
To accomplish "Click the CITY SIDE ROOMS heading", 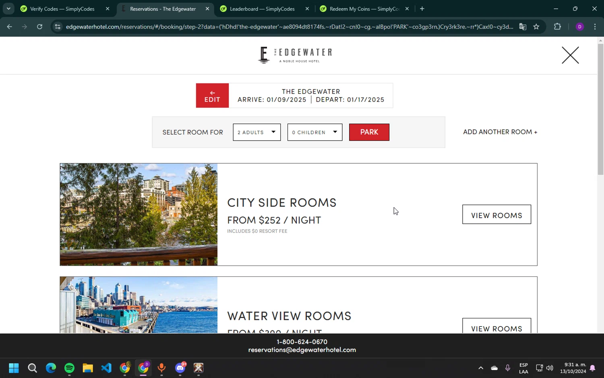I will [282, 202].
